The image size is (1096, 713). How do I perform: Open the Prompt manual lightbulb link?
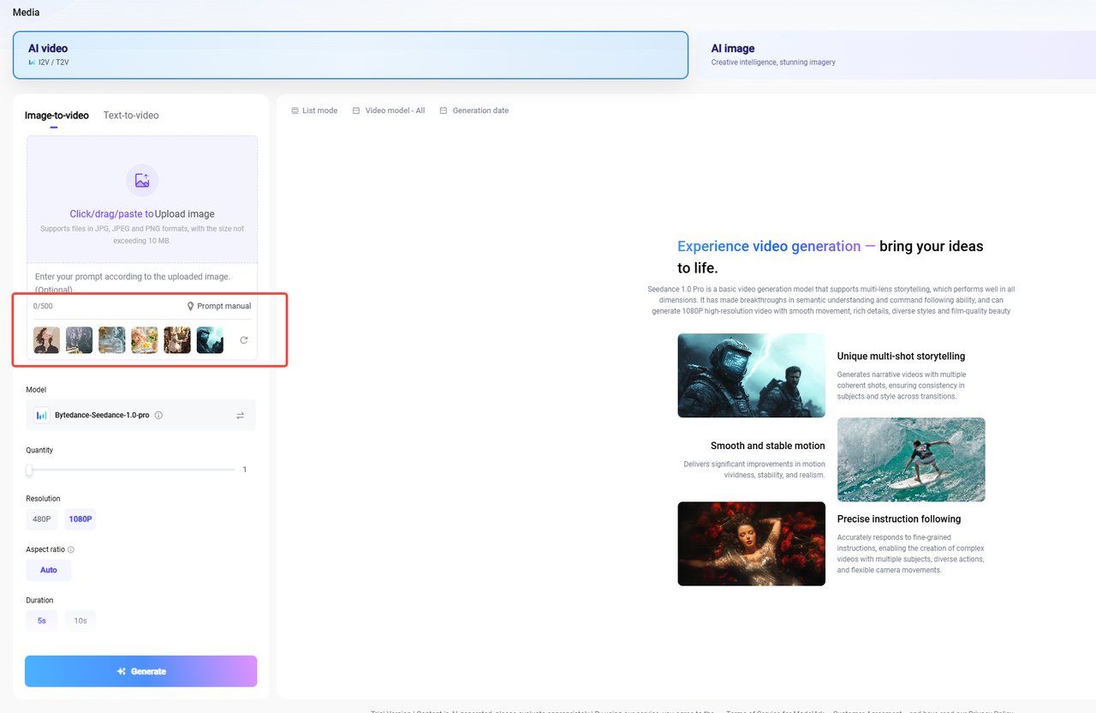pos(219,306)
